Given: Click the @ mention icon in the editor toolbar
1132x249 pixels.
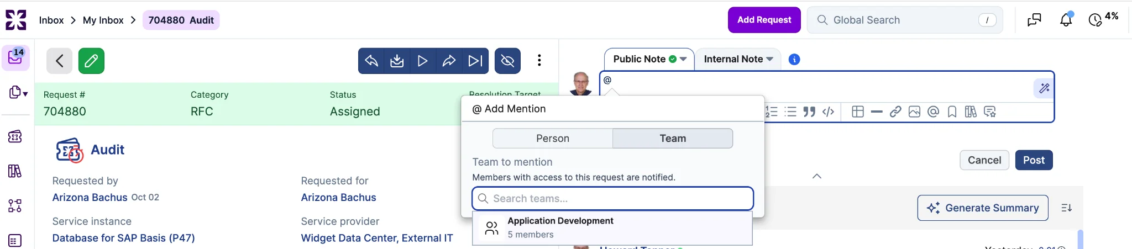Looking at the screenshot, I should tap(933, 112).
